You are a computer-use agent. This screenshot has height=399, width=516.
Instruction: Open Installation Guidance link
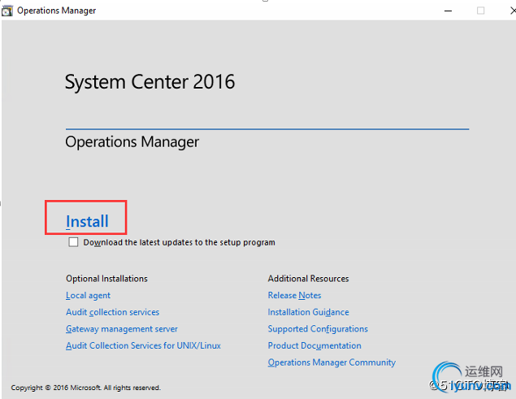(308, 312)
